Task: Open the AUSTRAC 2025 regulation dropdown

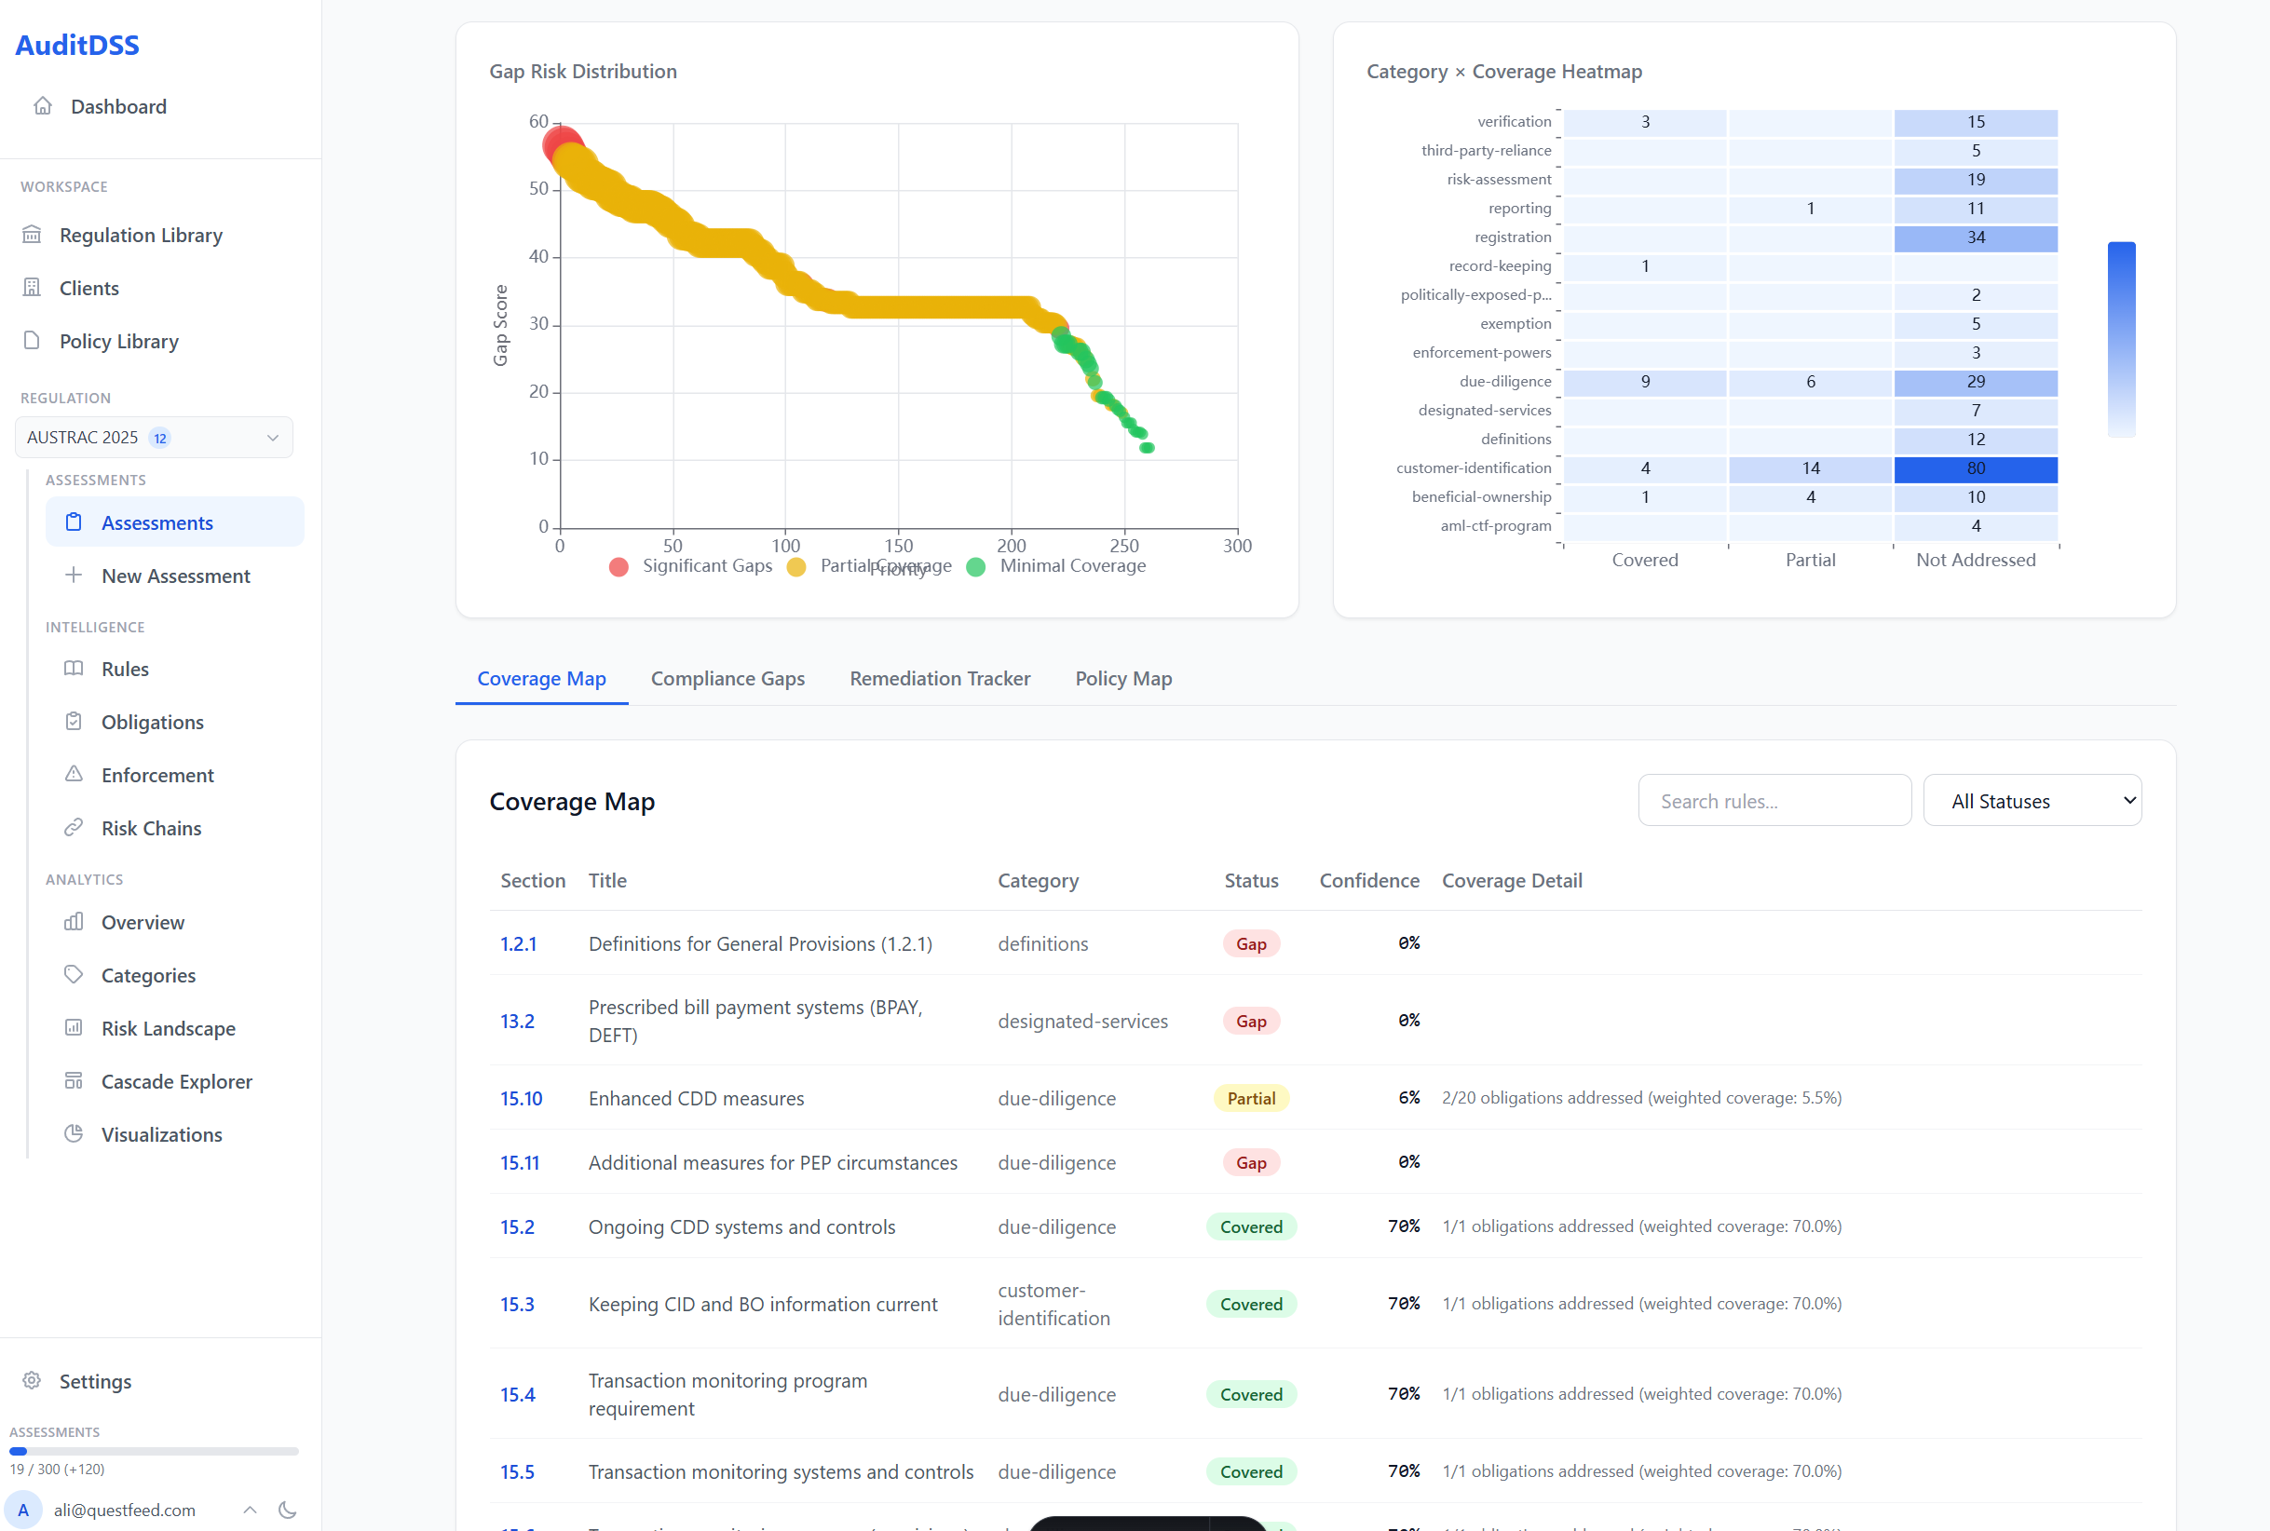Action: click(155, 437)
